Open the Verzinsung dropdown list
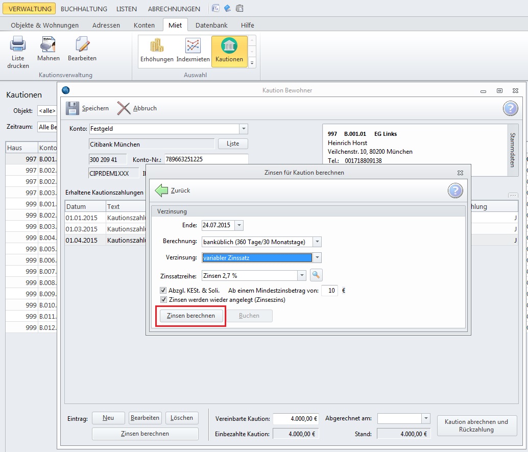The image size is (528, 452). pos(317,258)
